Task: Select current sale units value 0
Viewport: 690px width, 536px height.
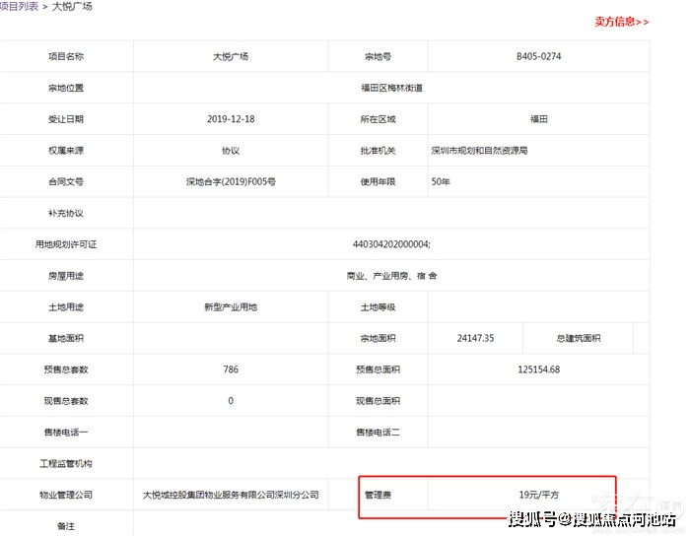Action: tap(231, 401)
